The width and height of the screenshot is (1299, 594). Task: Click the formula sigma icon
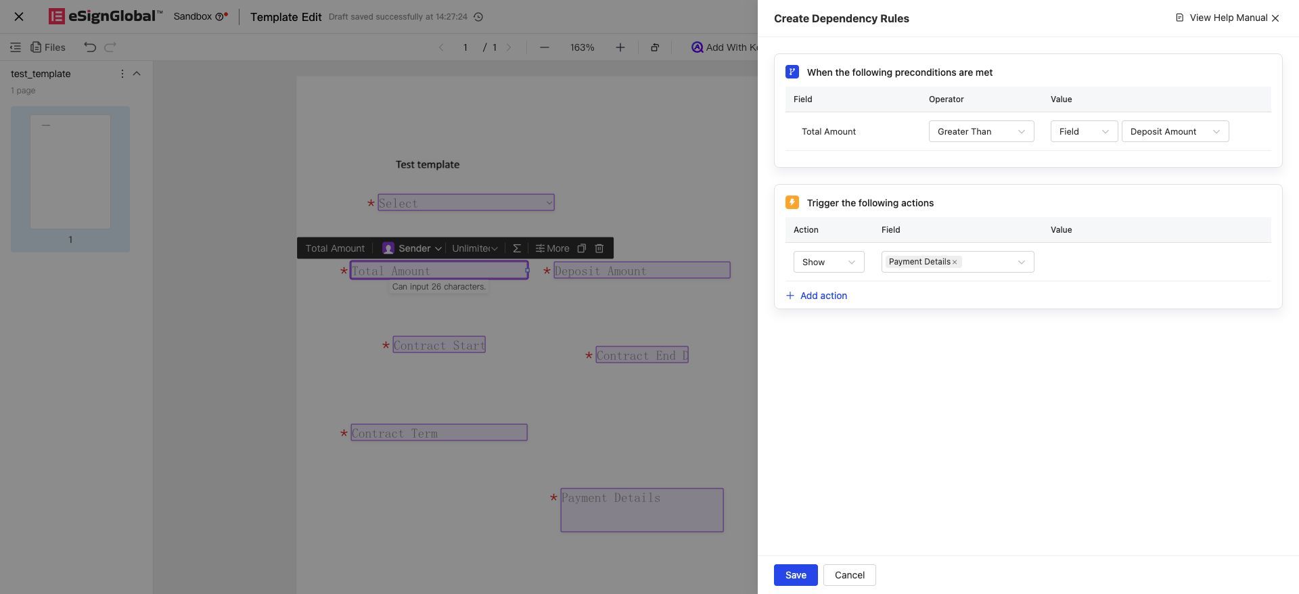[x=517, y=248]
